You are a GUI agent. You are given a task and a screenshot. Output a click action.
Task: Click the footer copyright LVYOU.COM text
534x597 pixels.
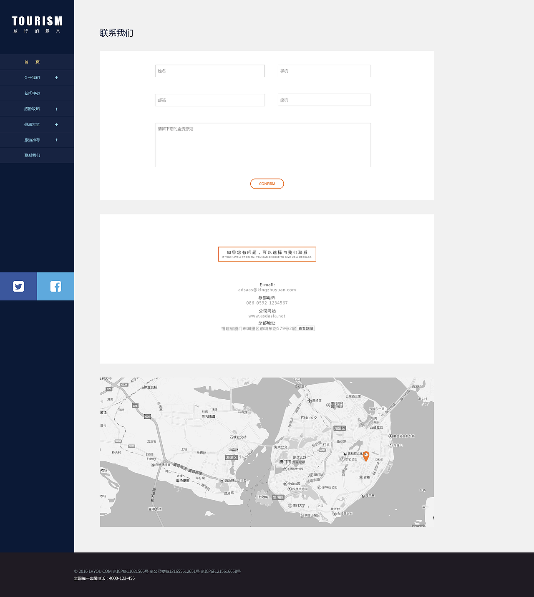click(x=157, y=572)
